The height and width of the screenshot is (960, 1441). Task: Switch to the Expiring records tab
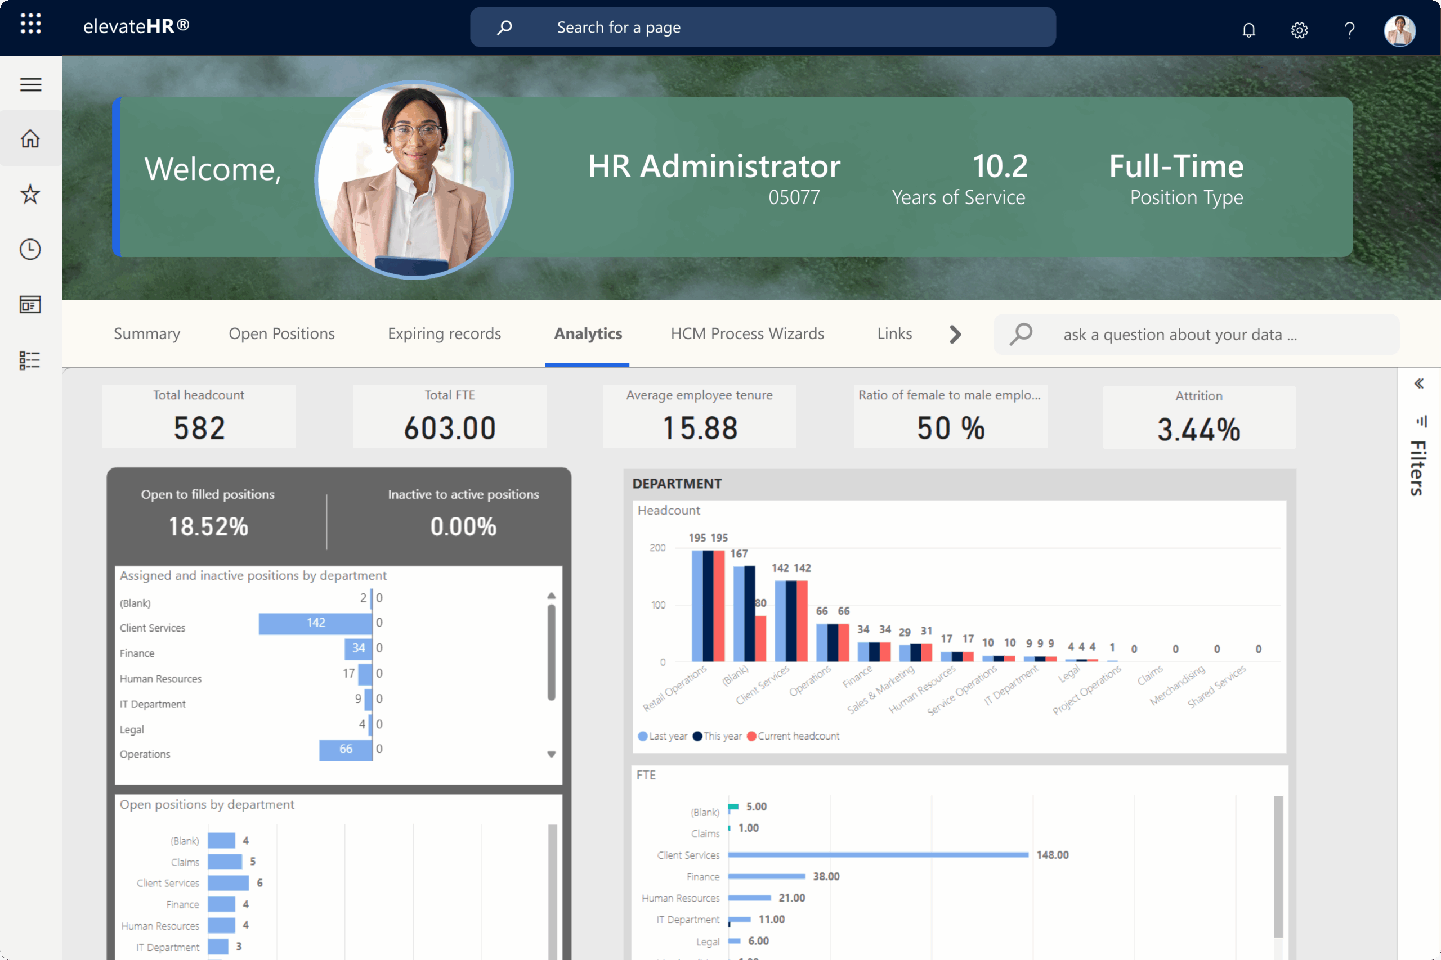point(444,333)
